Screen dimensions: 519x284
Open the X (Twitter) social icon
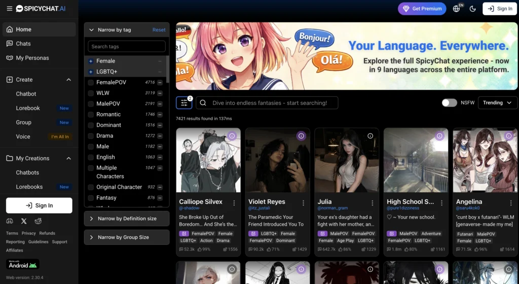(x=24, y=221)
